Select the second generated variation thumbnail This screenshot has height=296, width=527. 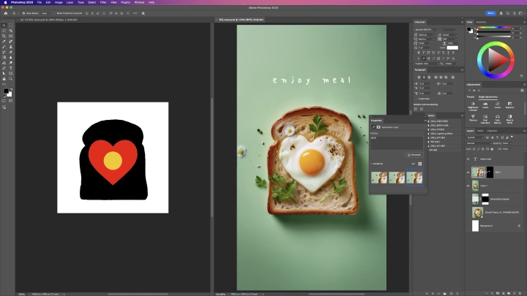tap(397, 177)
